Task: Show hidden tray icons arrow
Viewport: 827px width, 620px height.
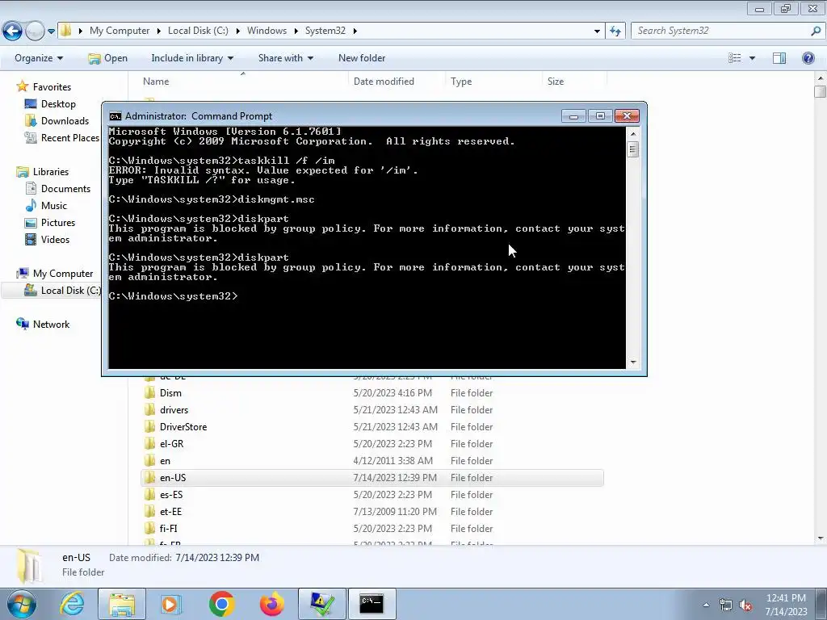Action: pyautogui.click(x=706, y=605)
